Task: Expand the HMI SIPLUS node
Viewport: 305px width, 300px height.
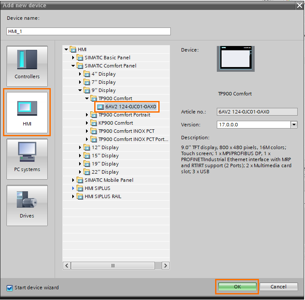Action: [73, 188]
